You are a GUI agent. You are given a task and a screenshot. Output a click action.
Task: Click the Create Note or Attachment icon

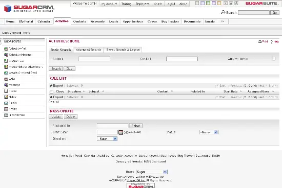tap(6, 67)
